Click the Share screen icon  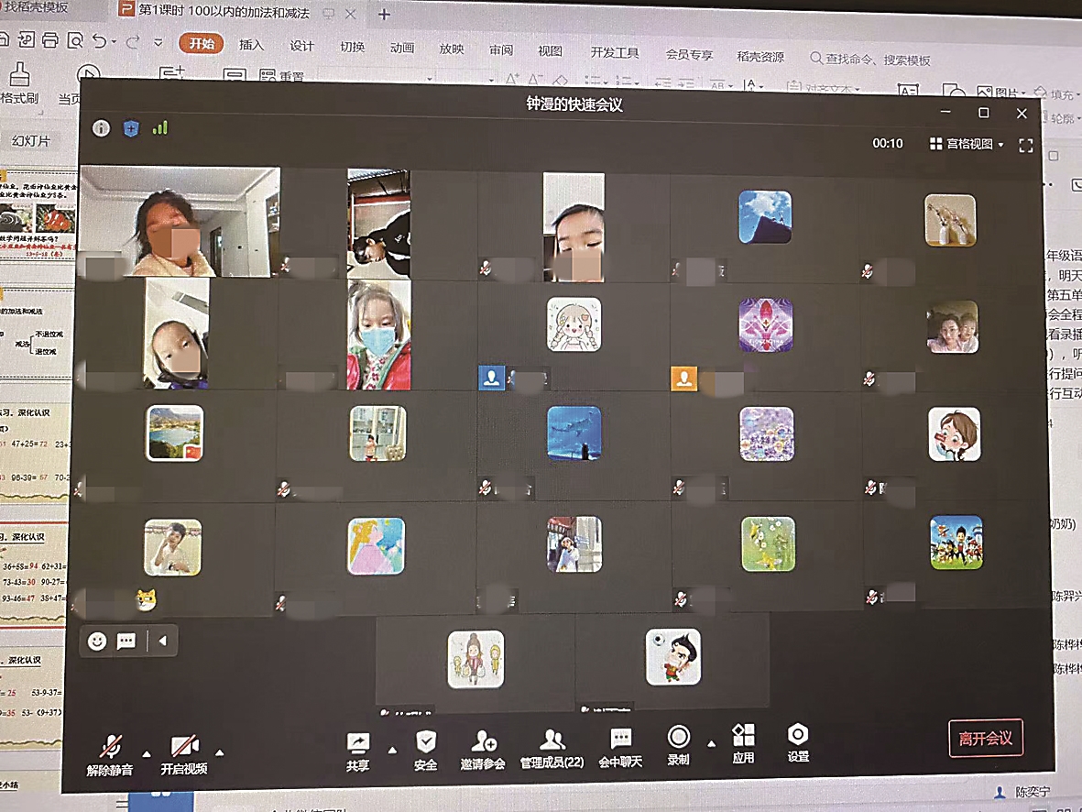coord(357,743)
